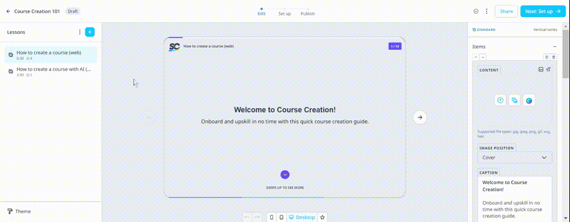The image size is (570, 222).
Task: Click into the Caption text field
Action: (514, 199)
